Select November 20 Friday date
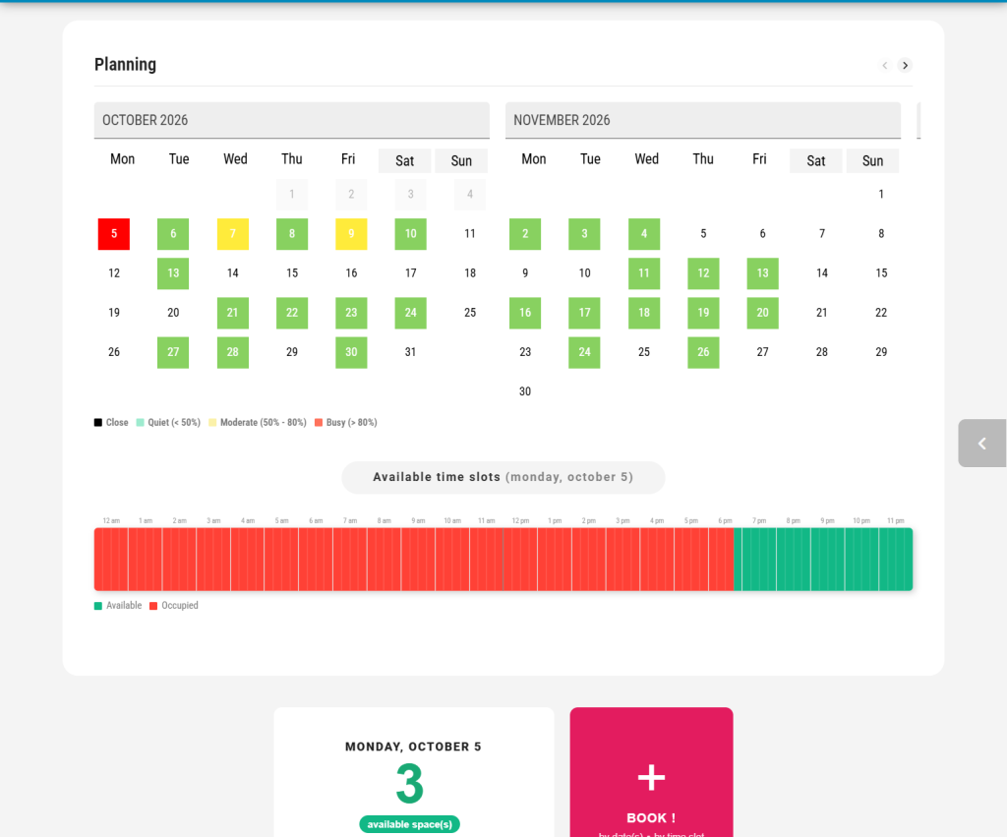 pyautogui.click(x=762, y=313)
